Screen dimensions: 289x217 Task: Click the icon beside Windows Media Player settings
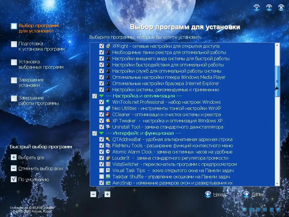coord(108,77)
